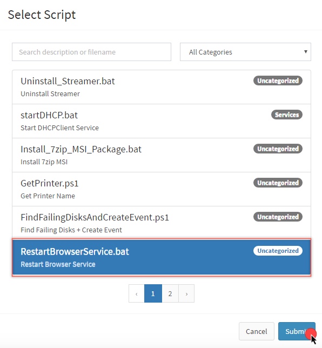Cancel the script selection dialog
322x348 pixels.
[x=257, y=331]
